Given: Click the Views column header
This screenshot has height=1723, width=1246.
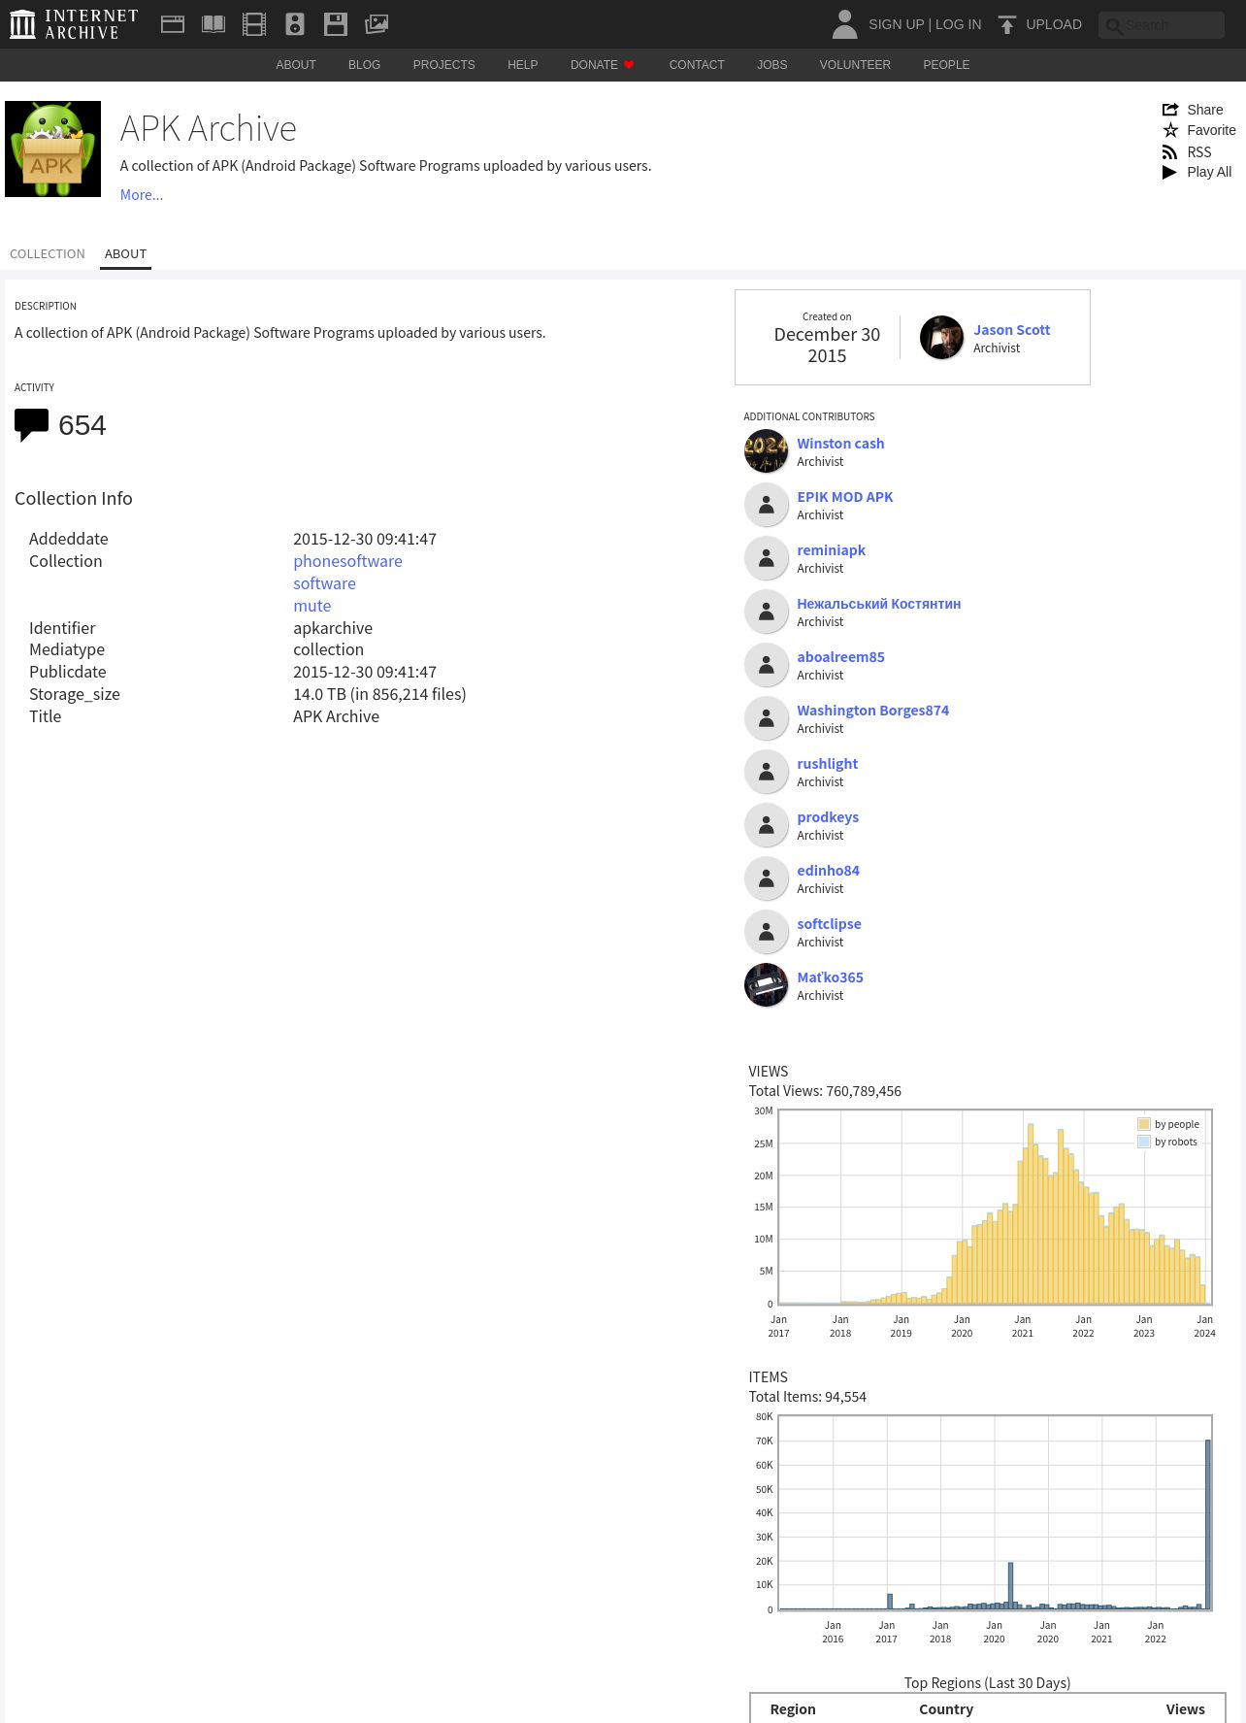Looking at the screenshot, I should coord(1185,1709).
